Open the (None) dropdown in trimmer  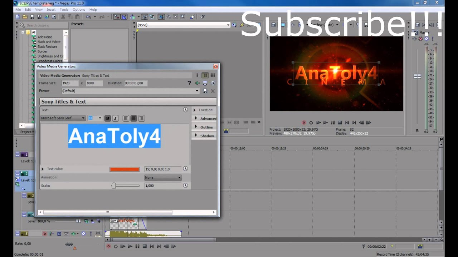(228, 25)
